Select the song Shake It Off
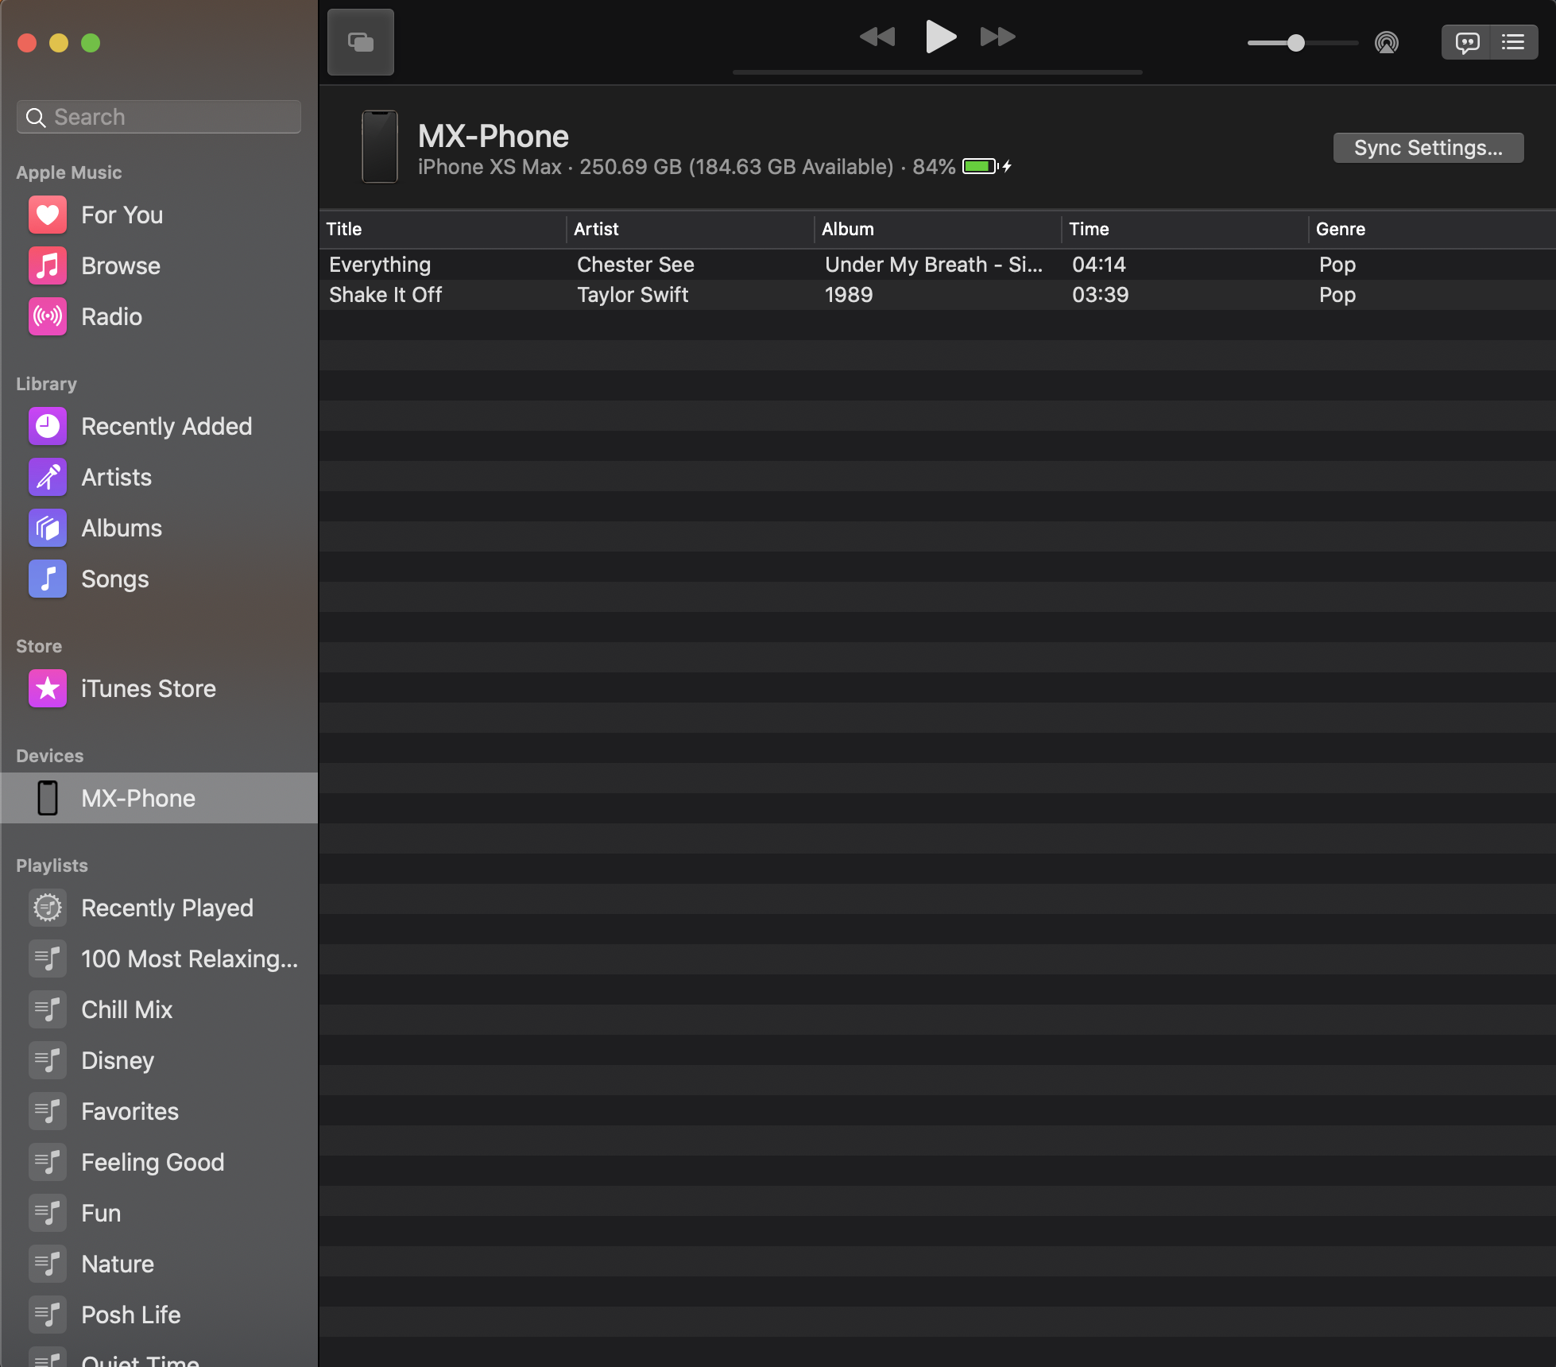 (385, 295)
